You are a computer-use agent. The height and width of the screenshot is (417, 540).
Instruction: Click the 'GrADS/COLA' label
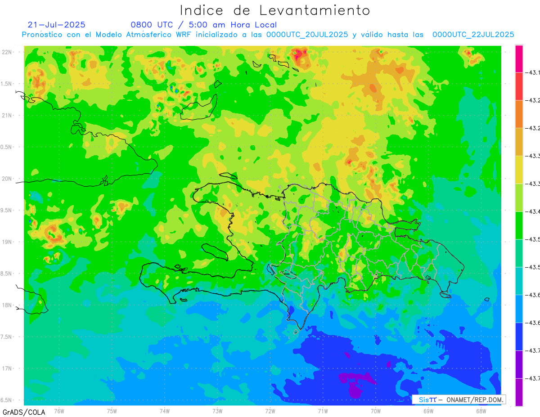coord(24,412)
